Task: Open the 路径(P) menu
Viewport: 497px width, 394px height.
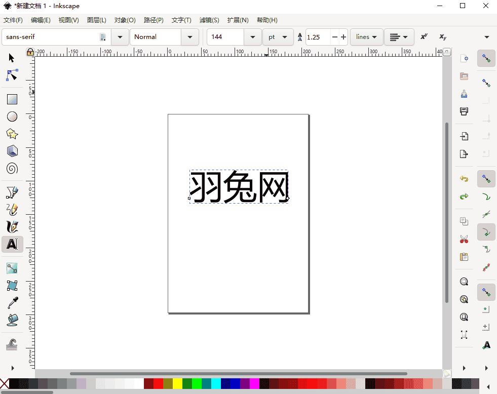Action: click(154, 20)
